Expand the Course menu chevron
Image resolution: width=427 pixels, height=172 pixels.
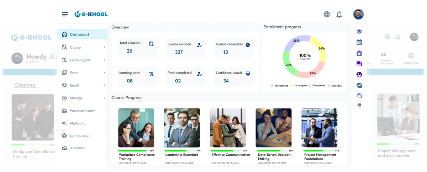pyautogui.click(x=104, y=47)
